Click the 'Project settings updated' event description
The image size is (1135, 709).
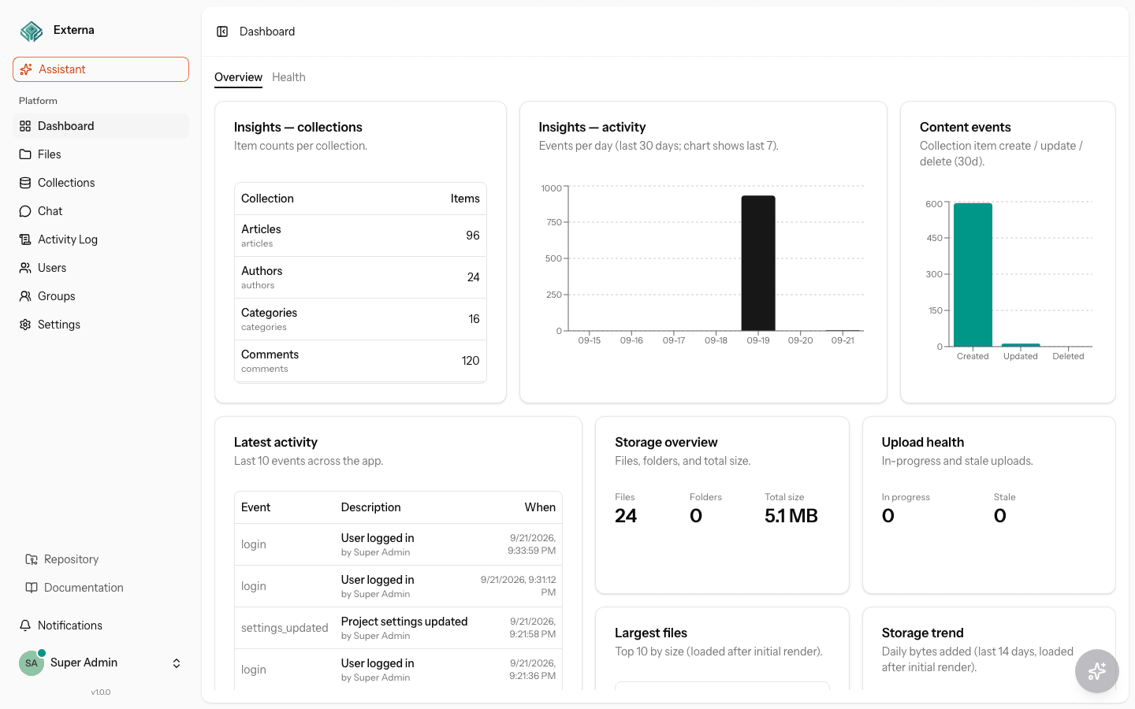tap(404, 622)
